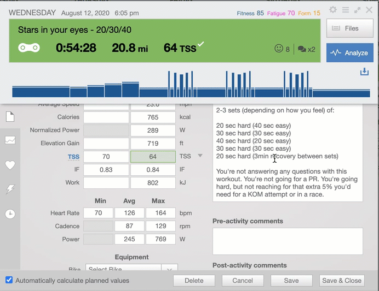Open the comments speech bubble icon
Screen dimensions: 379x291
click(x=302, y=49)
